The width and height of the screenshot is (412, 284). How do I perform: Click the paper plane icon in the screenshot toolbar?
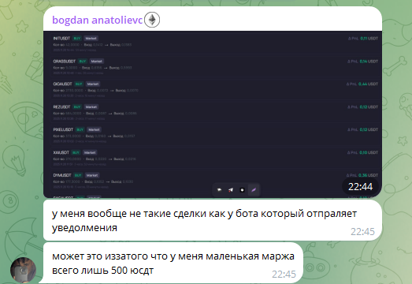(231, 190)
